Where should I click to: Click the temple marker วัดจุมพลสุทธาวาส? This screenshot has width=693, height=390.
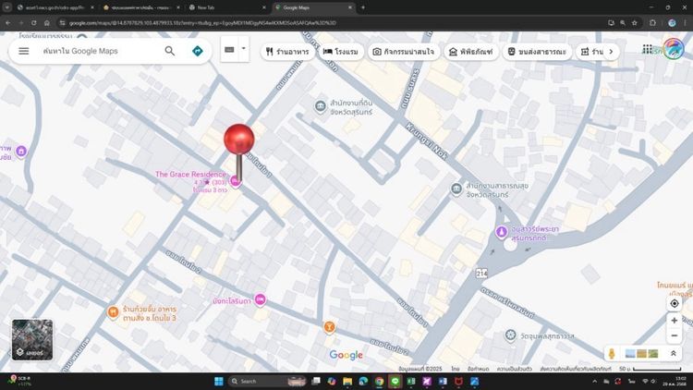(510, 335)
